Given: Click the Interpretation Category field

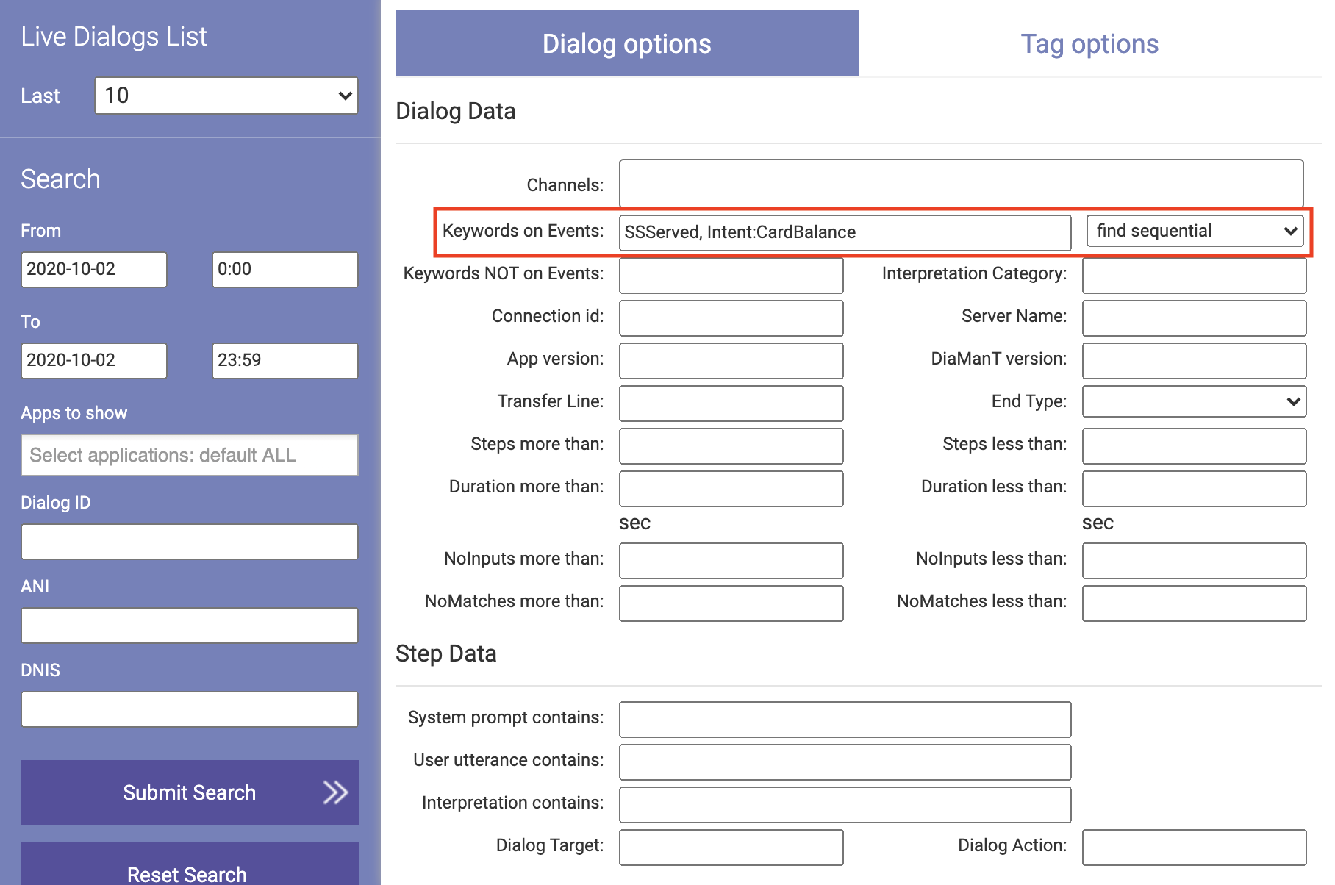Looking at the screenshot, I should point(1194,275).
